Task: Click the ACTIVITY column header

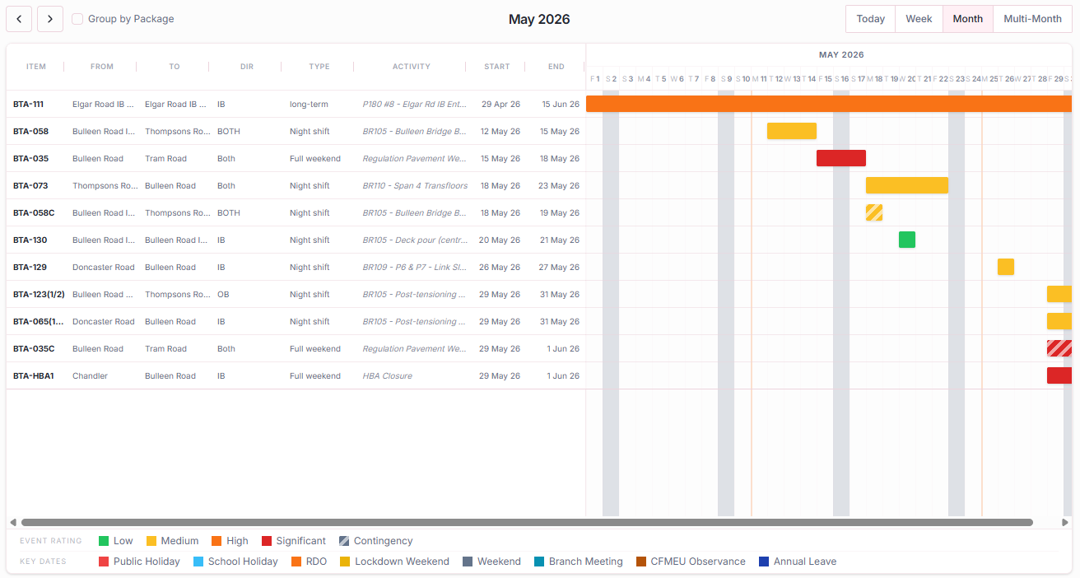Action: pyautogui.click(x=412, y=67)
